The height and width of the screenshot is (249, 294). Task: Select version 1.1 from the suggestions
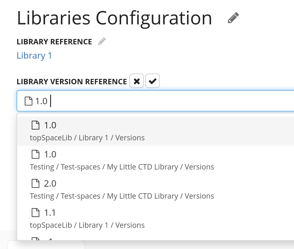(50, 213)
